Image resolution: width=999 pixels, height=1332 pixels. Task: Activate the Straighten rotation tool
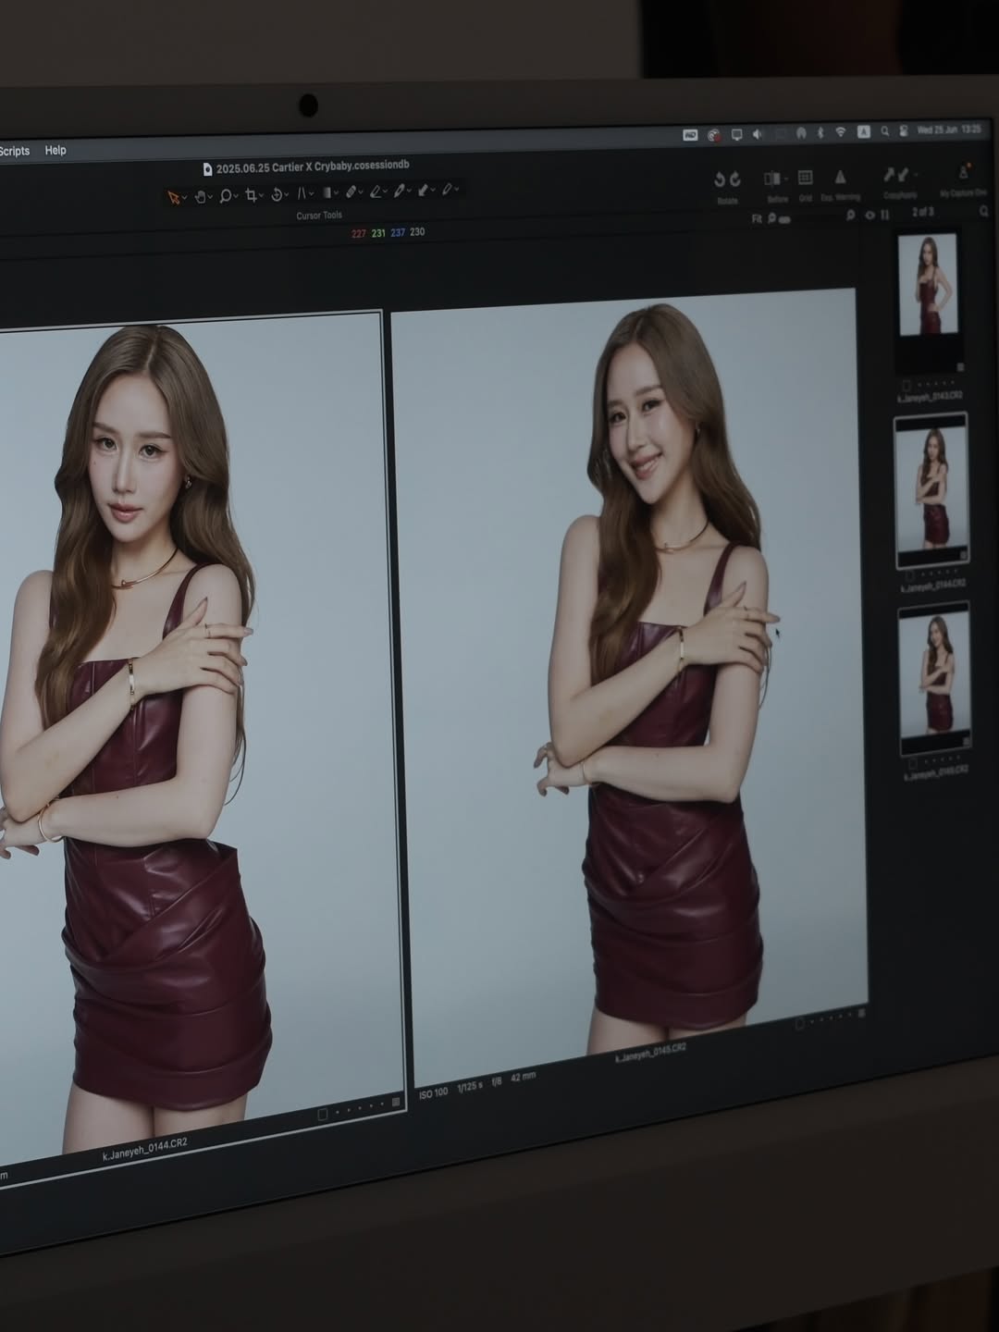[276, 196]
